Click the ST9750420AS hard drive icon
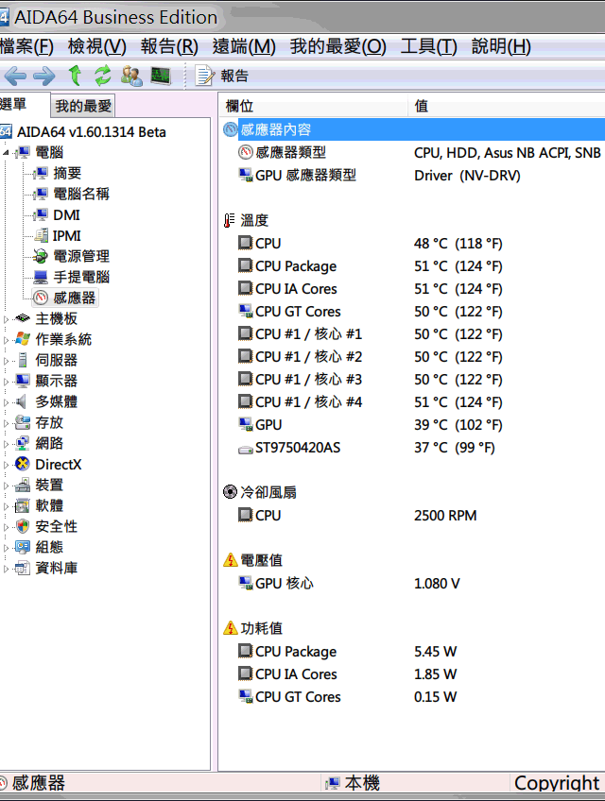This screenshot has width=605, height=801. pyautogui.click(x=246, y=449)
